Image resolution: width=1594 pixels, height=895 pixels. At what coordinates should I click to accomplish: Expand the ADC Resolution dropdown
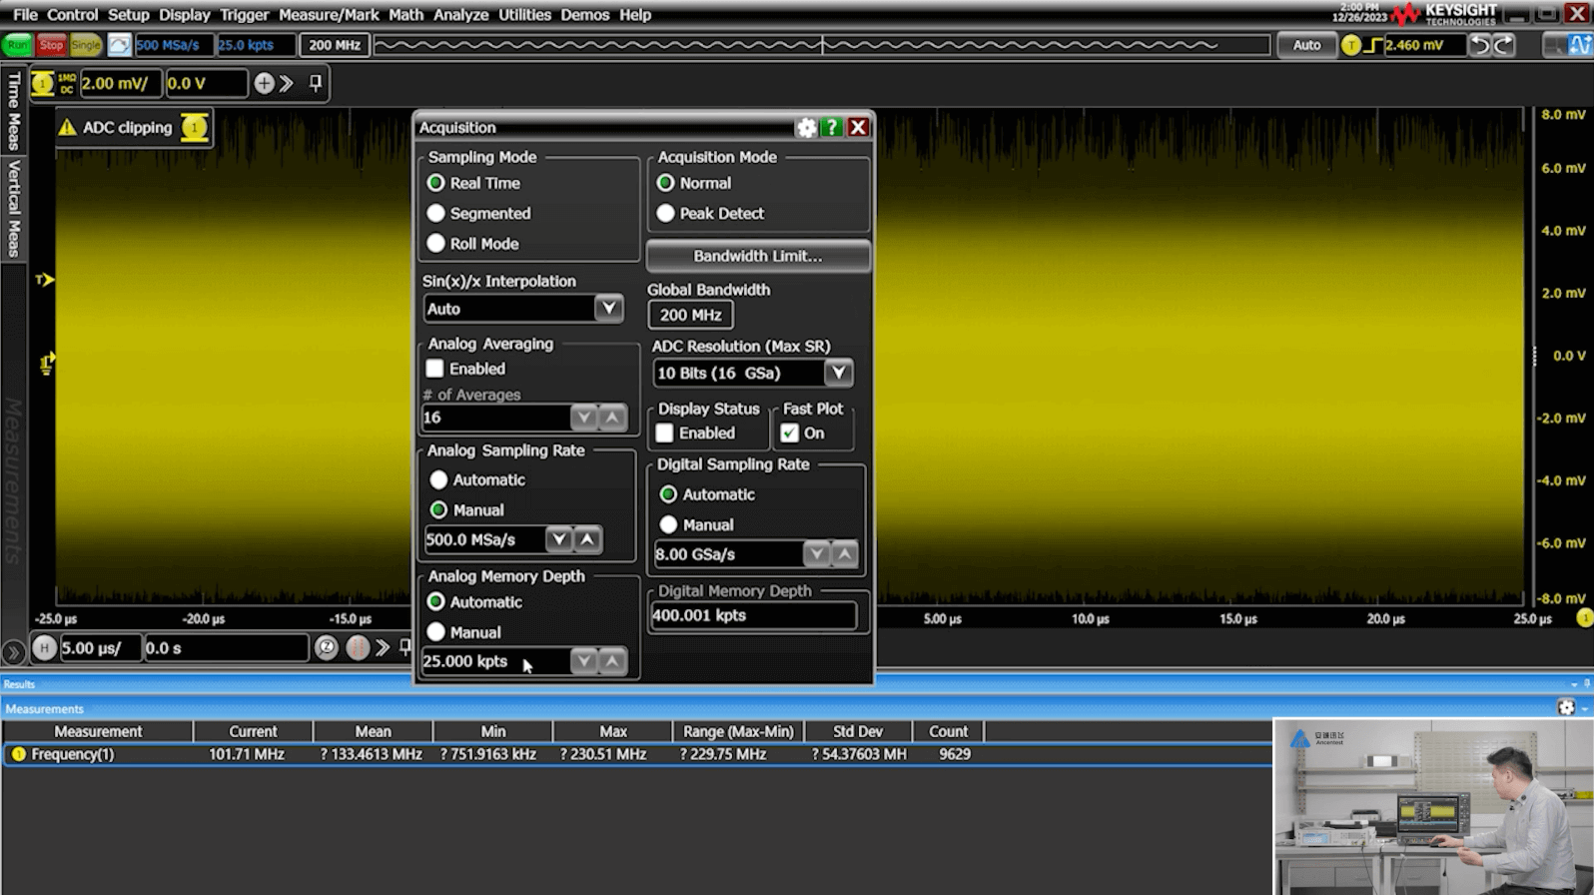click(x=838, y=374)
